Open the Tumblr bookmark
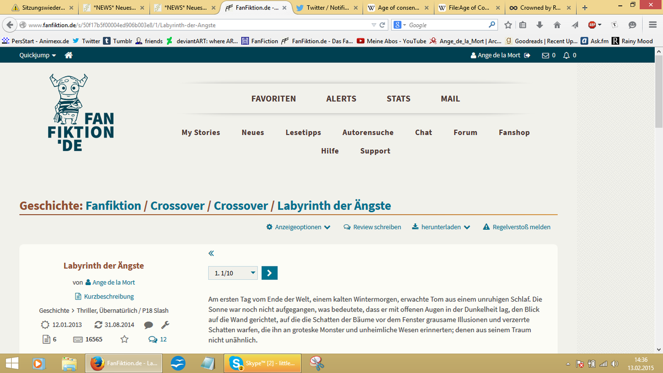663x373 pixels. point(118,41)
